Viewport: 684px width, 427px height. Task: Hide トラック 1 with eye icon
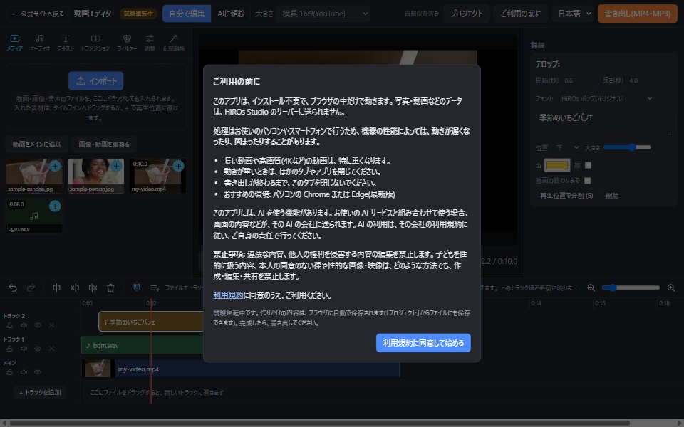click(x=38, y=349)
